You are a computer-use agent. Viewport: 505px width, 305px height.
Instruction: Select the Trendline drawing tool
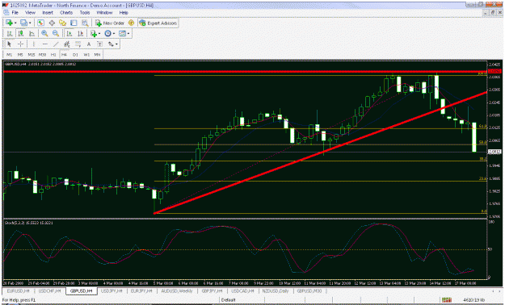(x=56, y=44)
